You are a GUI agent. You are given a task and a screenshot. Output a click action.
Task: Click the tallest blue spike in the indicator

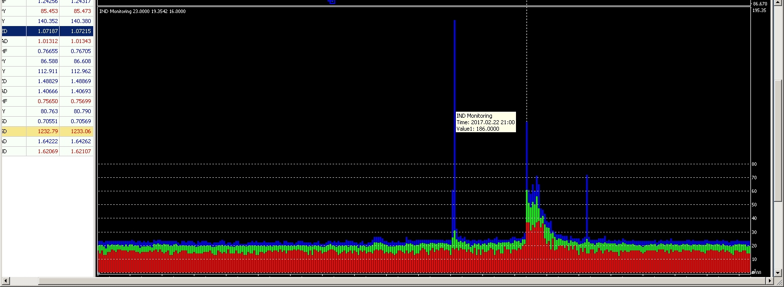[x=454, y=125]
